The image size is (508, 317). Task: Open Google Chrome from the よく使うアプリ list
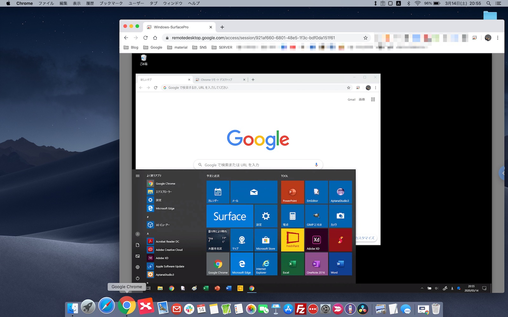click(x=161, y=184)
